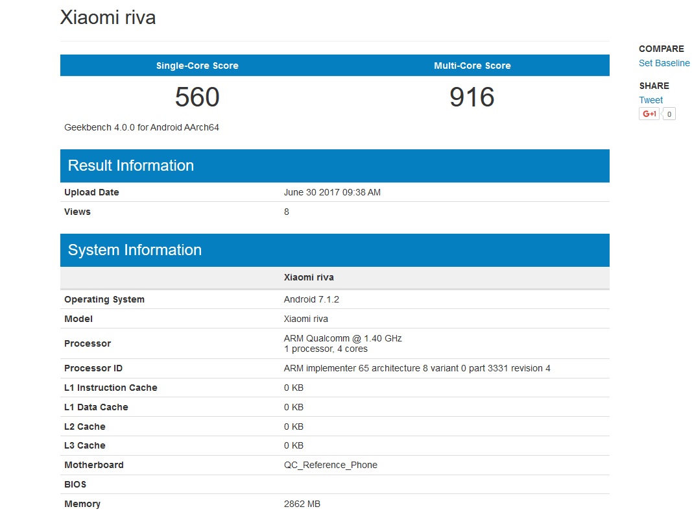Screen dimensions: 692x520
Task: Click the BIOS row label
Action: pyautogui.click(x=75, y=485)
